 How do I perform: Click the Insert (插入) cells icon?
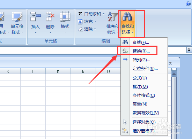[x=35, y=16]
